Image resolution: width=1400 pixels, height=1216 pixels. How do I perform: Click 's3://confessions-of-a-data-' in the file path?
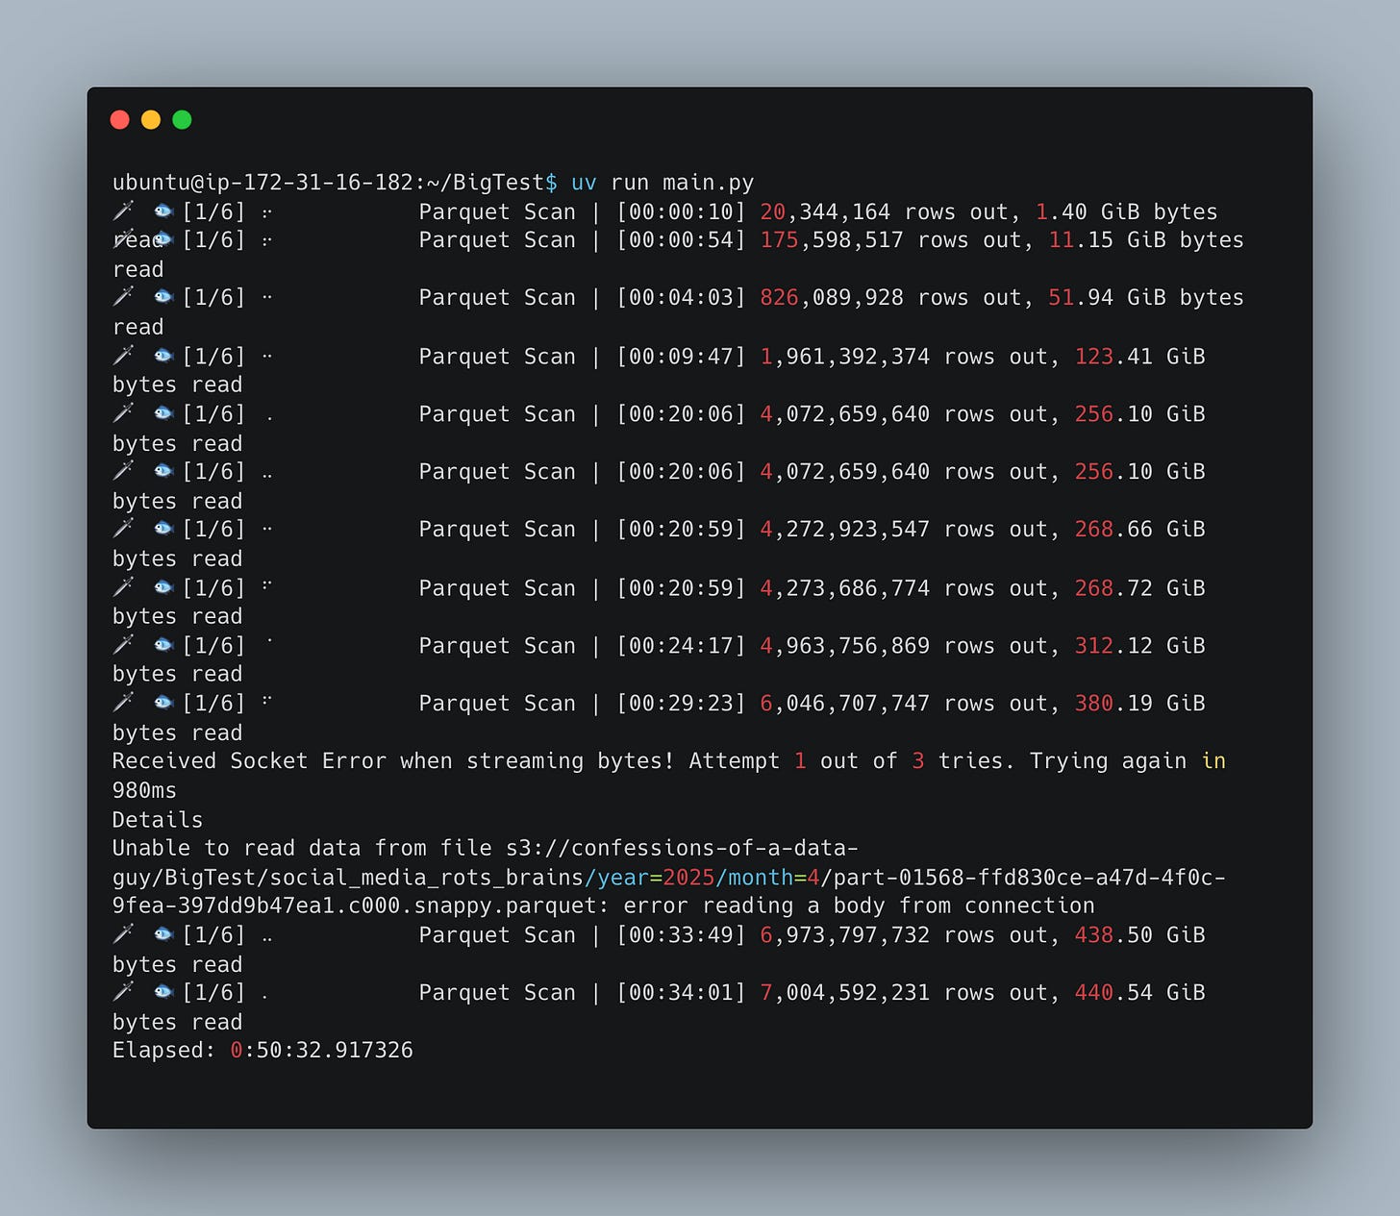coord(682,849)
